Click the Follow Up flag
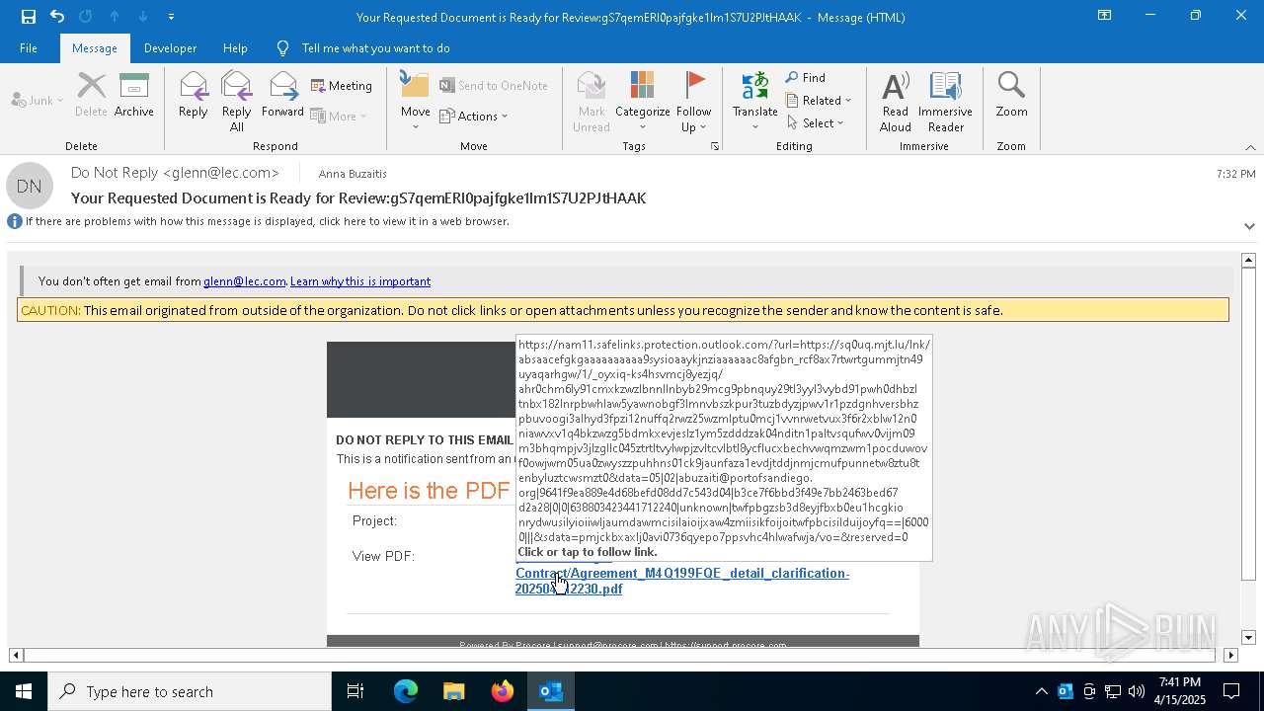This screenshot has width=1264, height=711. pos(693,102)
